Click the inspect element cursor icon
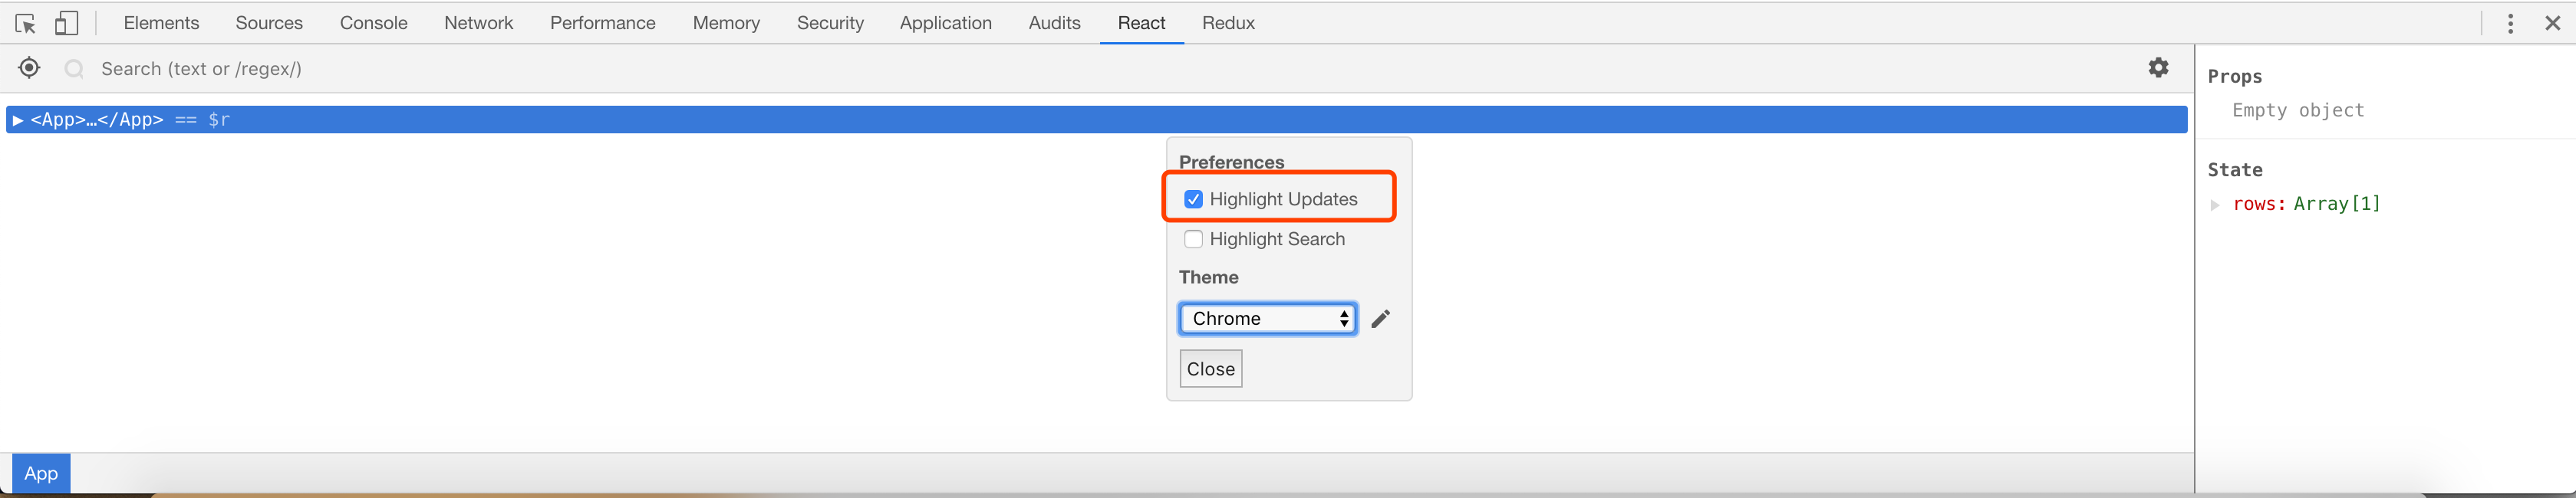Viewport: 2576px width, 498px height. click(x=26, y=23)
